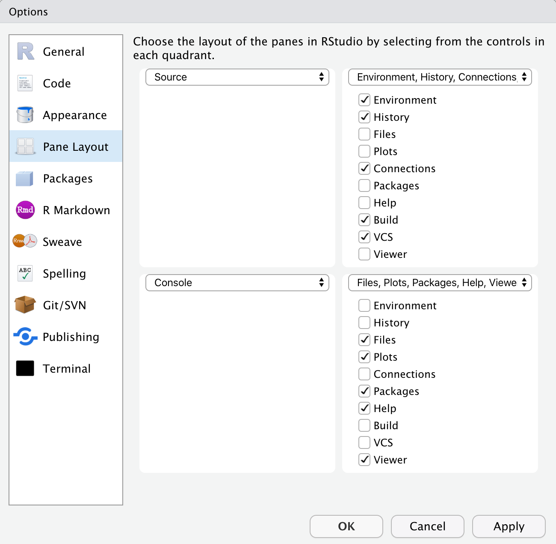The image size is (556, 544).
Task: Click the Publishing icon
Action: point(25,337)
